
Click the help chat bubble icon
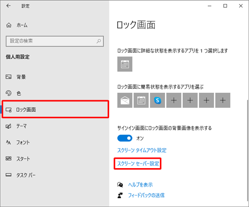coord(120,185)
